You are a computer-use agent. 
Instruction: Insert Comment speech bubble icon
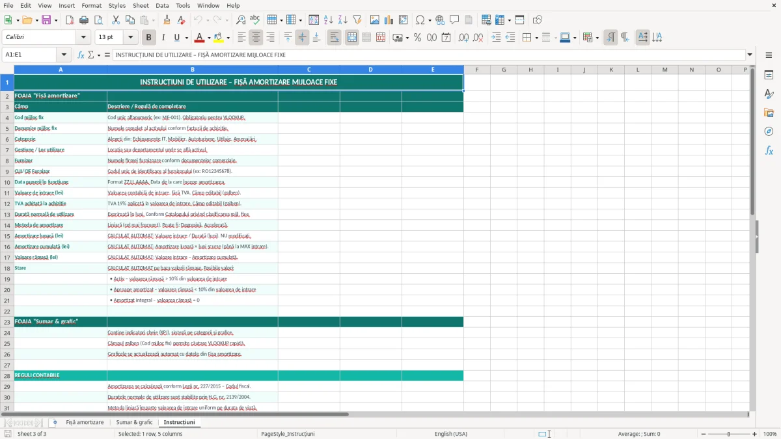click(454, 20)
